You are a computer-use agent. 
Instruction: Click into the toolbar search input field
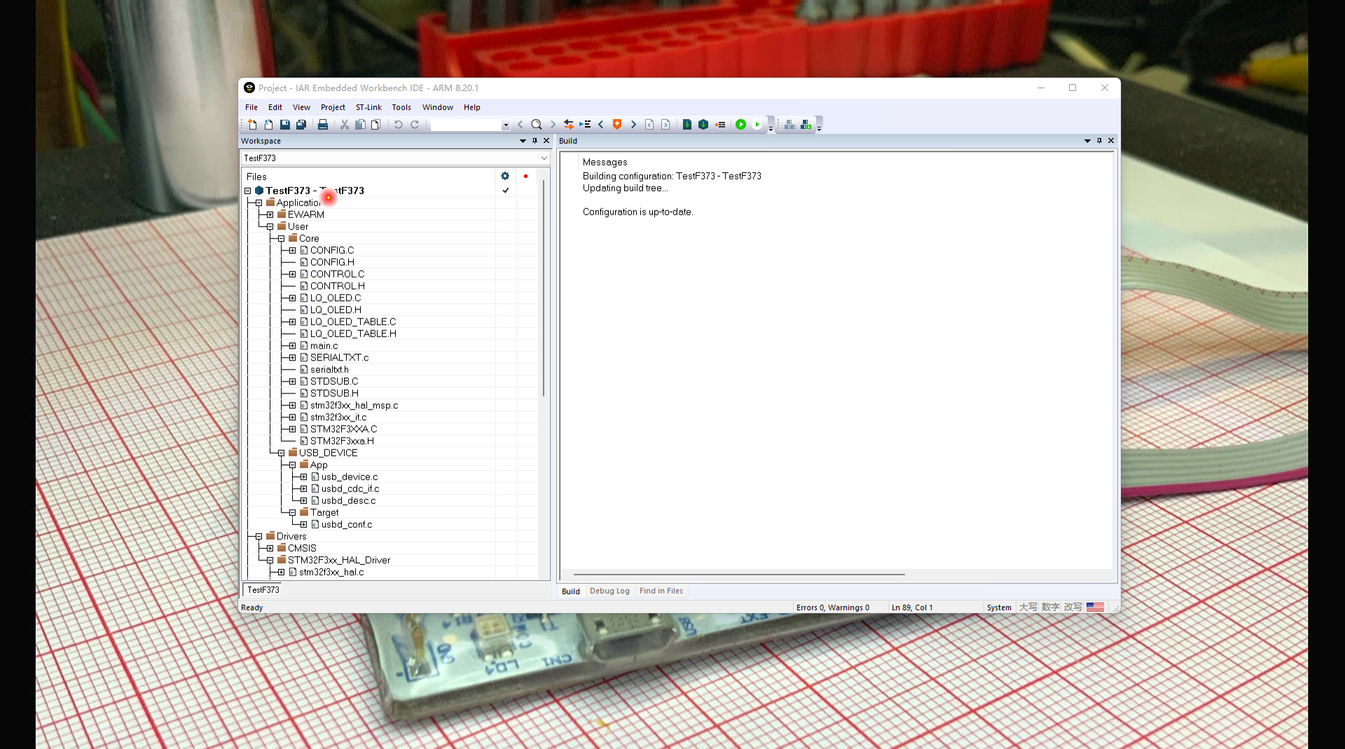tap(466, 125)
